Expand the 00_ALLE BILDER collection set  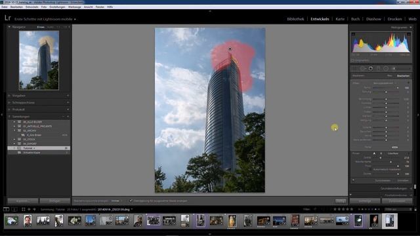coord(14,122)
